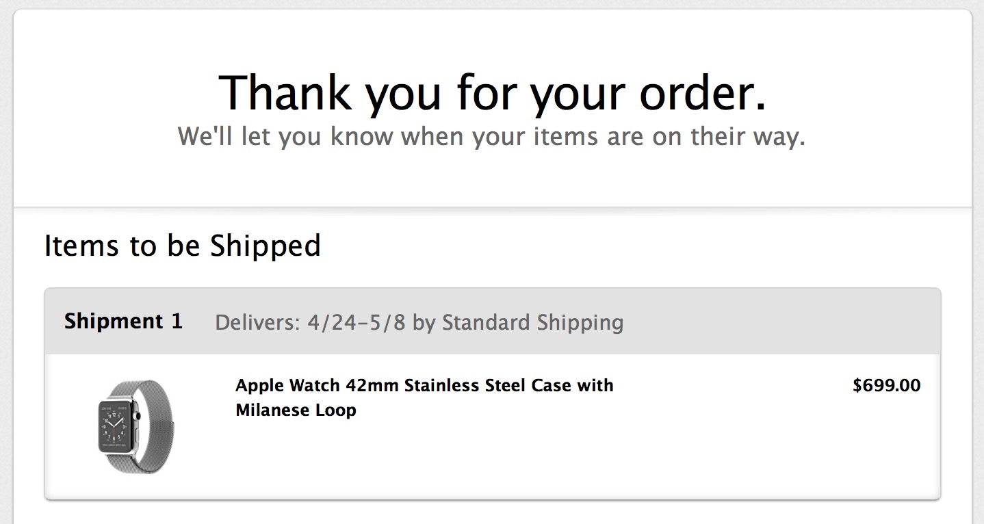The width and height of the screenshot is (984, 524).
Task: Click the Milanese Loop text line
Action: [x=296, y=410]
